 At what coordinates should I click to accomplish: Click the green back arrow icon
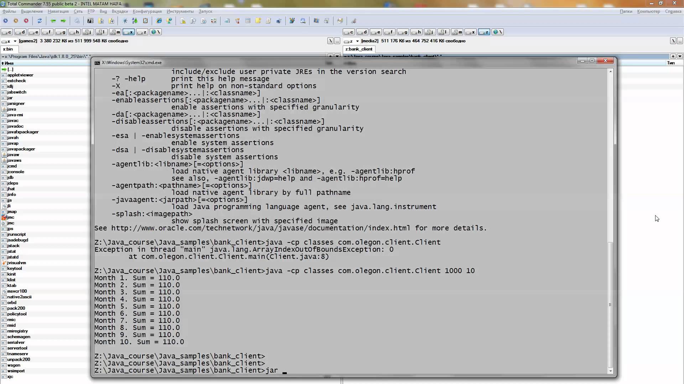coord(53,21)
